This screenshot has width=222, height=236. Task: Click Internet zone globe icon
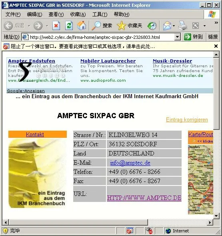[168, 231]
